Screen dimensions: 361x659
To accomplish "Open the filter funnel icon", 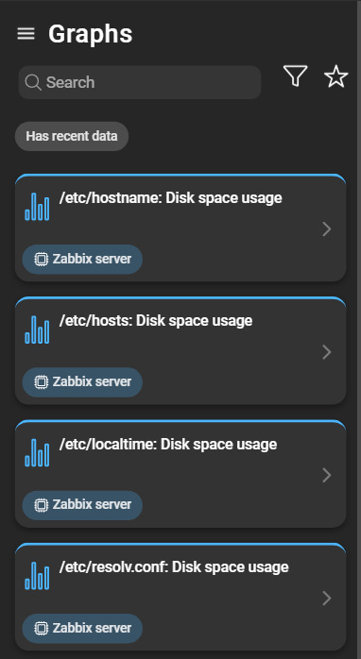I will pos(296,76).
